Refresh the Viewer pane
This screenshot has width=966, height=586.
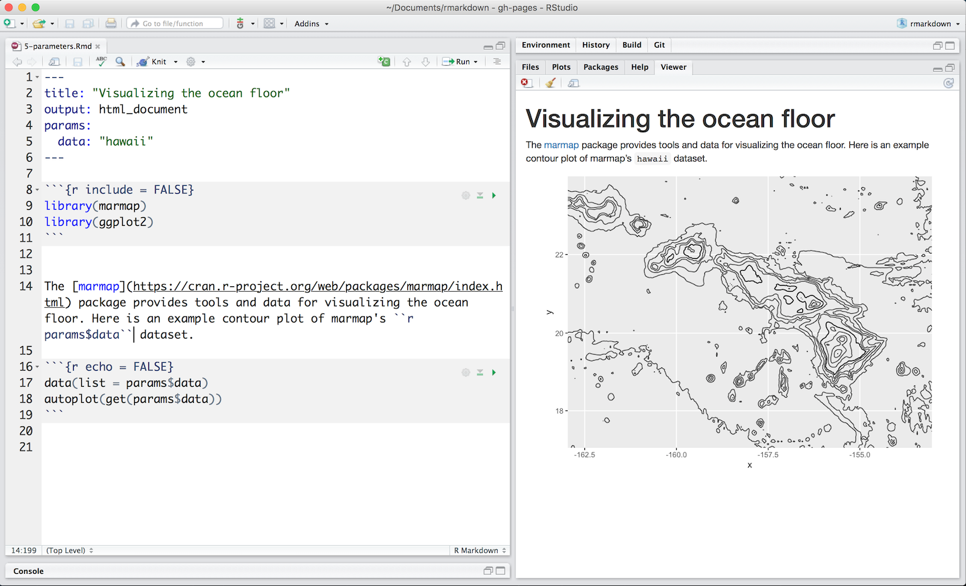[x=949, y=82]
